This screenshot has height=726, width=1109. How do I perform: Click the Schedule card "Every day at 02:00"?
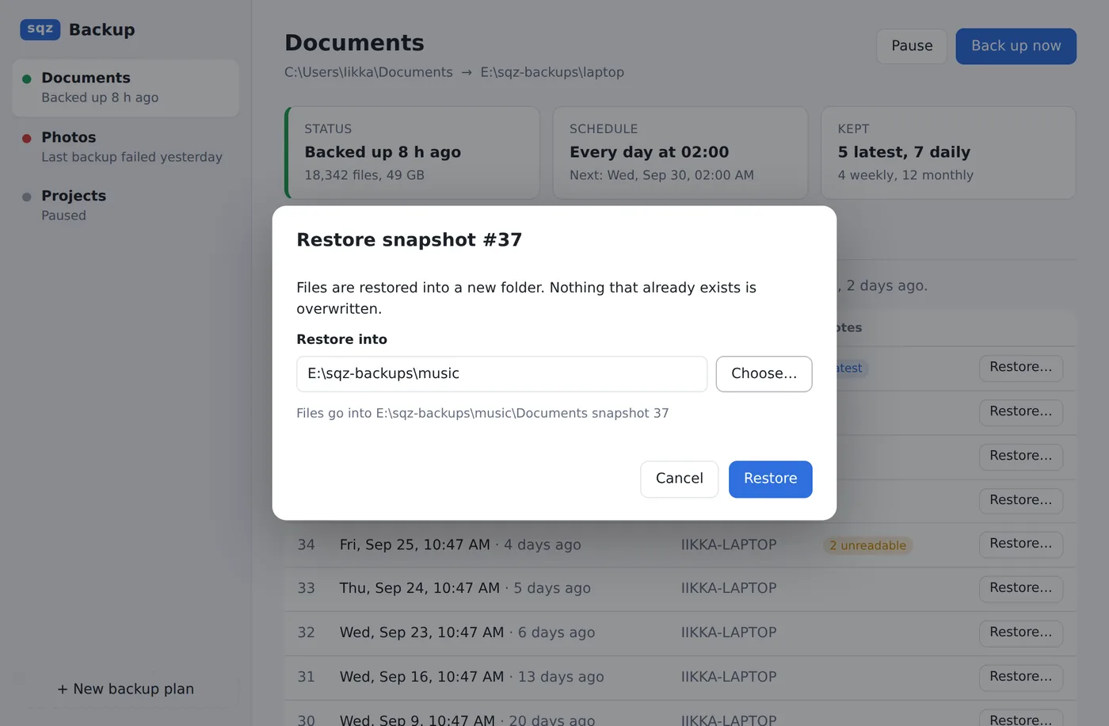pyautogui.click(x=680, y=152)
